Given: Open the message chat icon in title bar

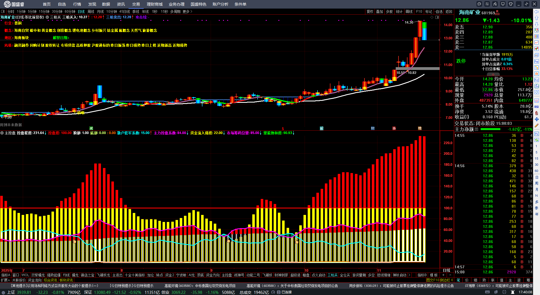Looking at the screenshot, I should [x=479, y=4].
